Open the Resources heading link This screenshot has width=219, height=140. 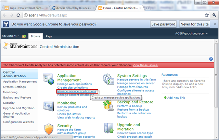(170, 75)
